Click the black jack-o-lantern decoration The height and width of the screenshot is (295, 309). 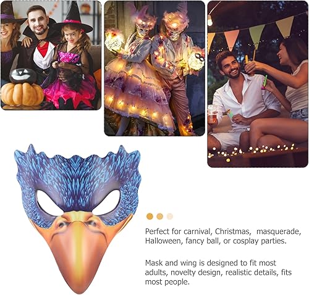pos(23,76)
